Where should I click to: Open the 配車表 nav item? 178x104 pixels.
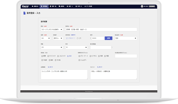point(61,6)
